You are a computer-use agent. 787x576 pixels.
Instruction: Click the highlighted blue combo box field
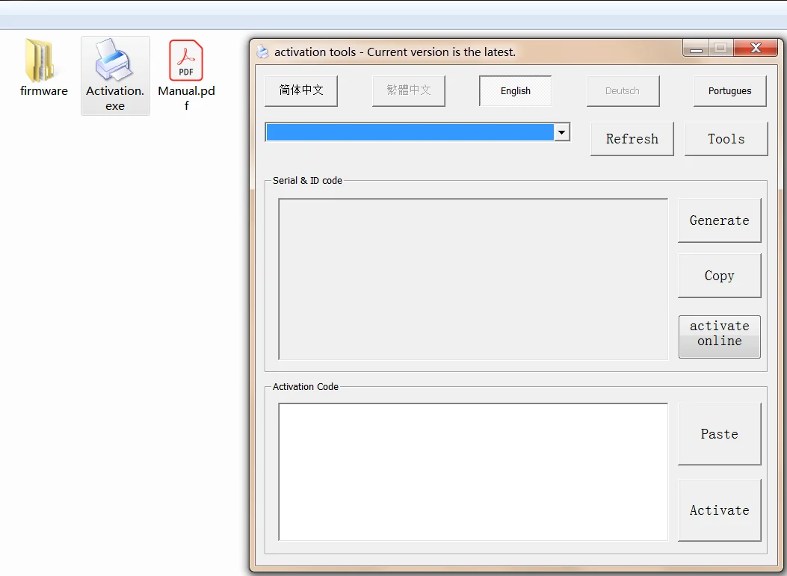tap(410, 132)
